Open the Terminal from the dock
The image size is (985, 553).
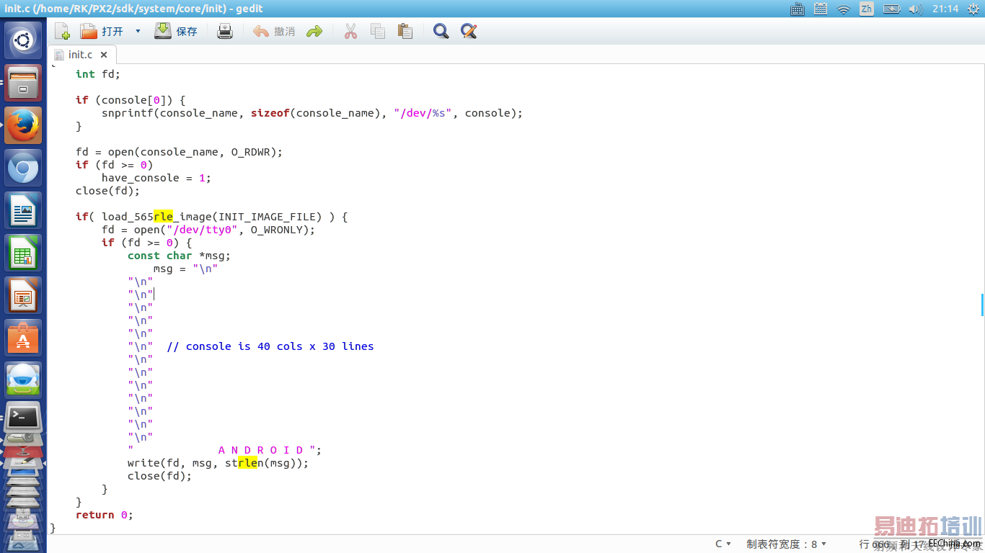coord(23,418)
